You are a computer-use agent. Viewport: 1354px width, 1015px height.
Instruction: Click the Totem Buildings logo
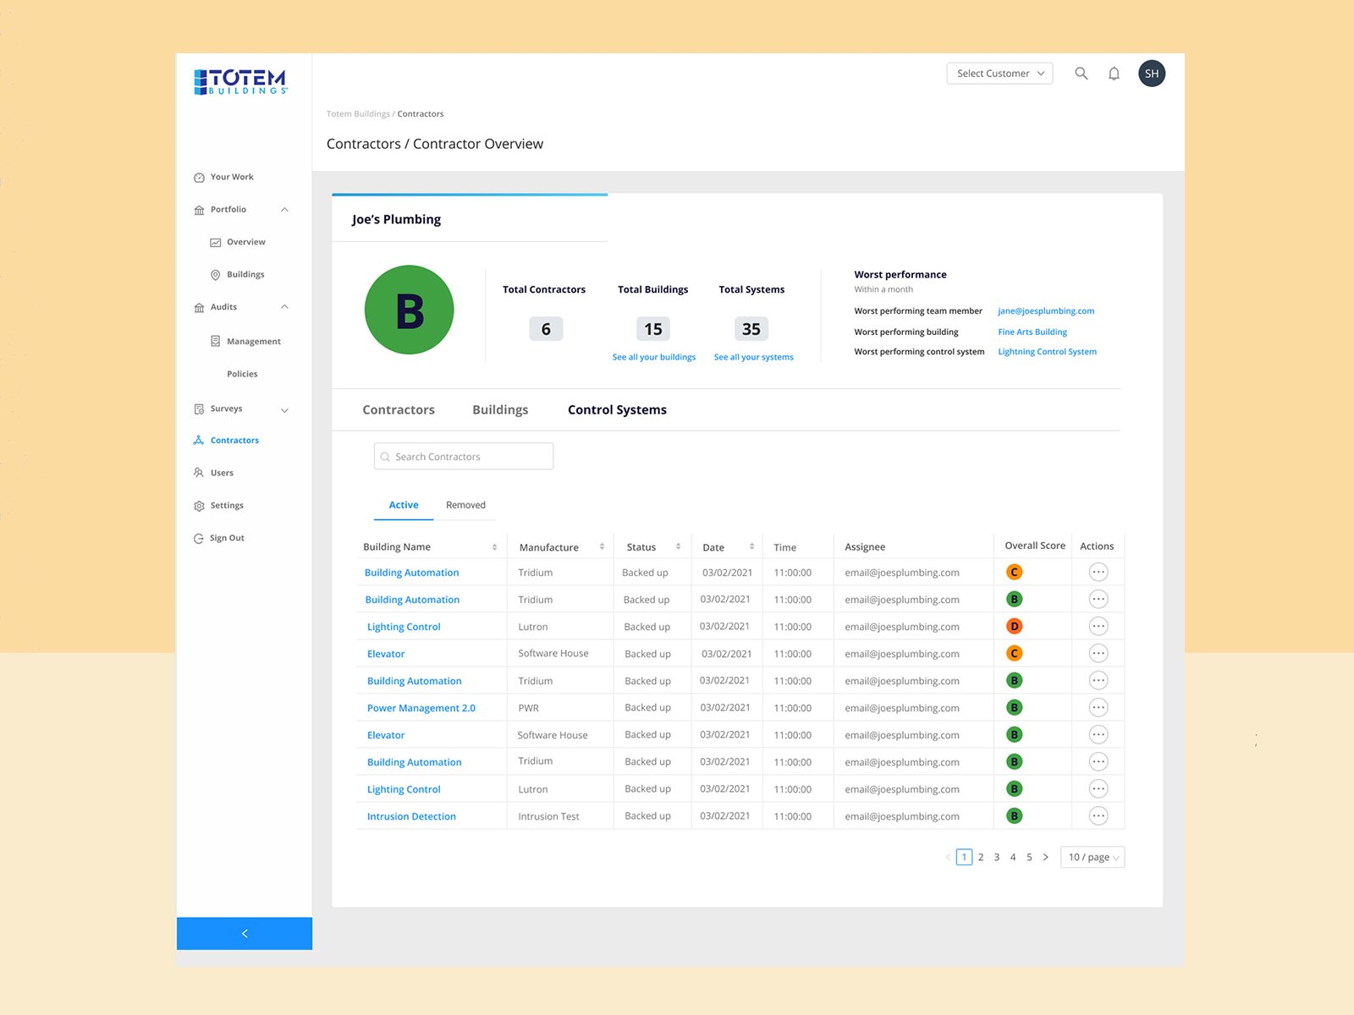(x=241, y=82)
